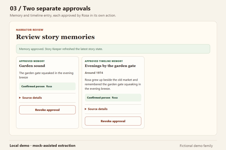Click the '03 / Two separate approvals' heading
Image resolution: width=226 pixels, height=150 pixels.
[x=50, y=8]
